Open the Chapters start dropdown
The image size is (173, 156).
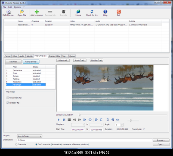point(78,125)
